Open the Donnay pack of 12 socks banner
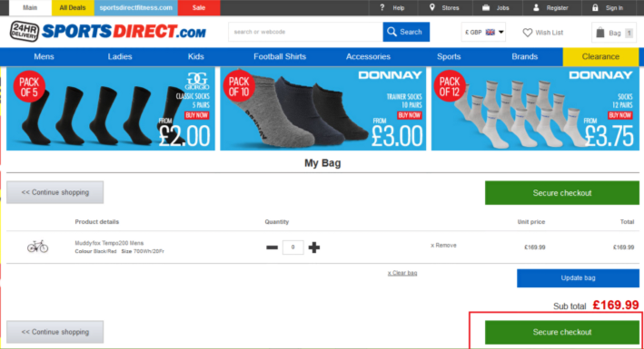 (535, 109)
